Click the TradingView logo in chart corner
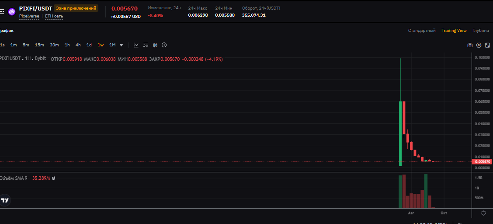 point(5,200)
